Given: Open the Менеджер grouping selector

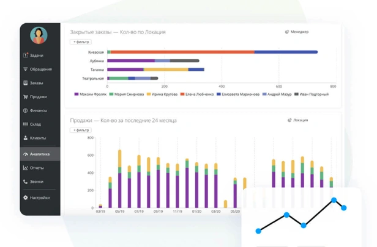Looking at the screenshot, I should click(297, 32).
